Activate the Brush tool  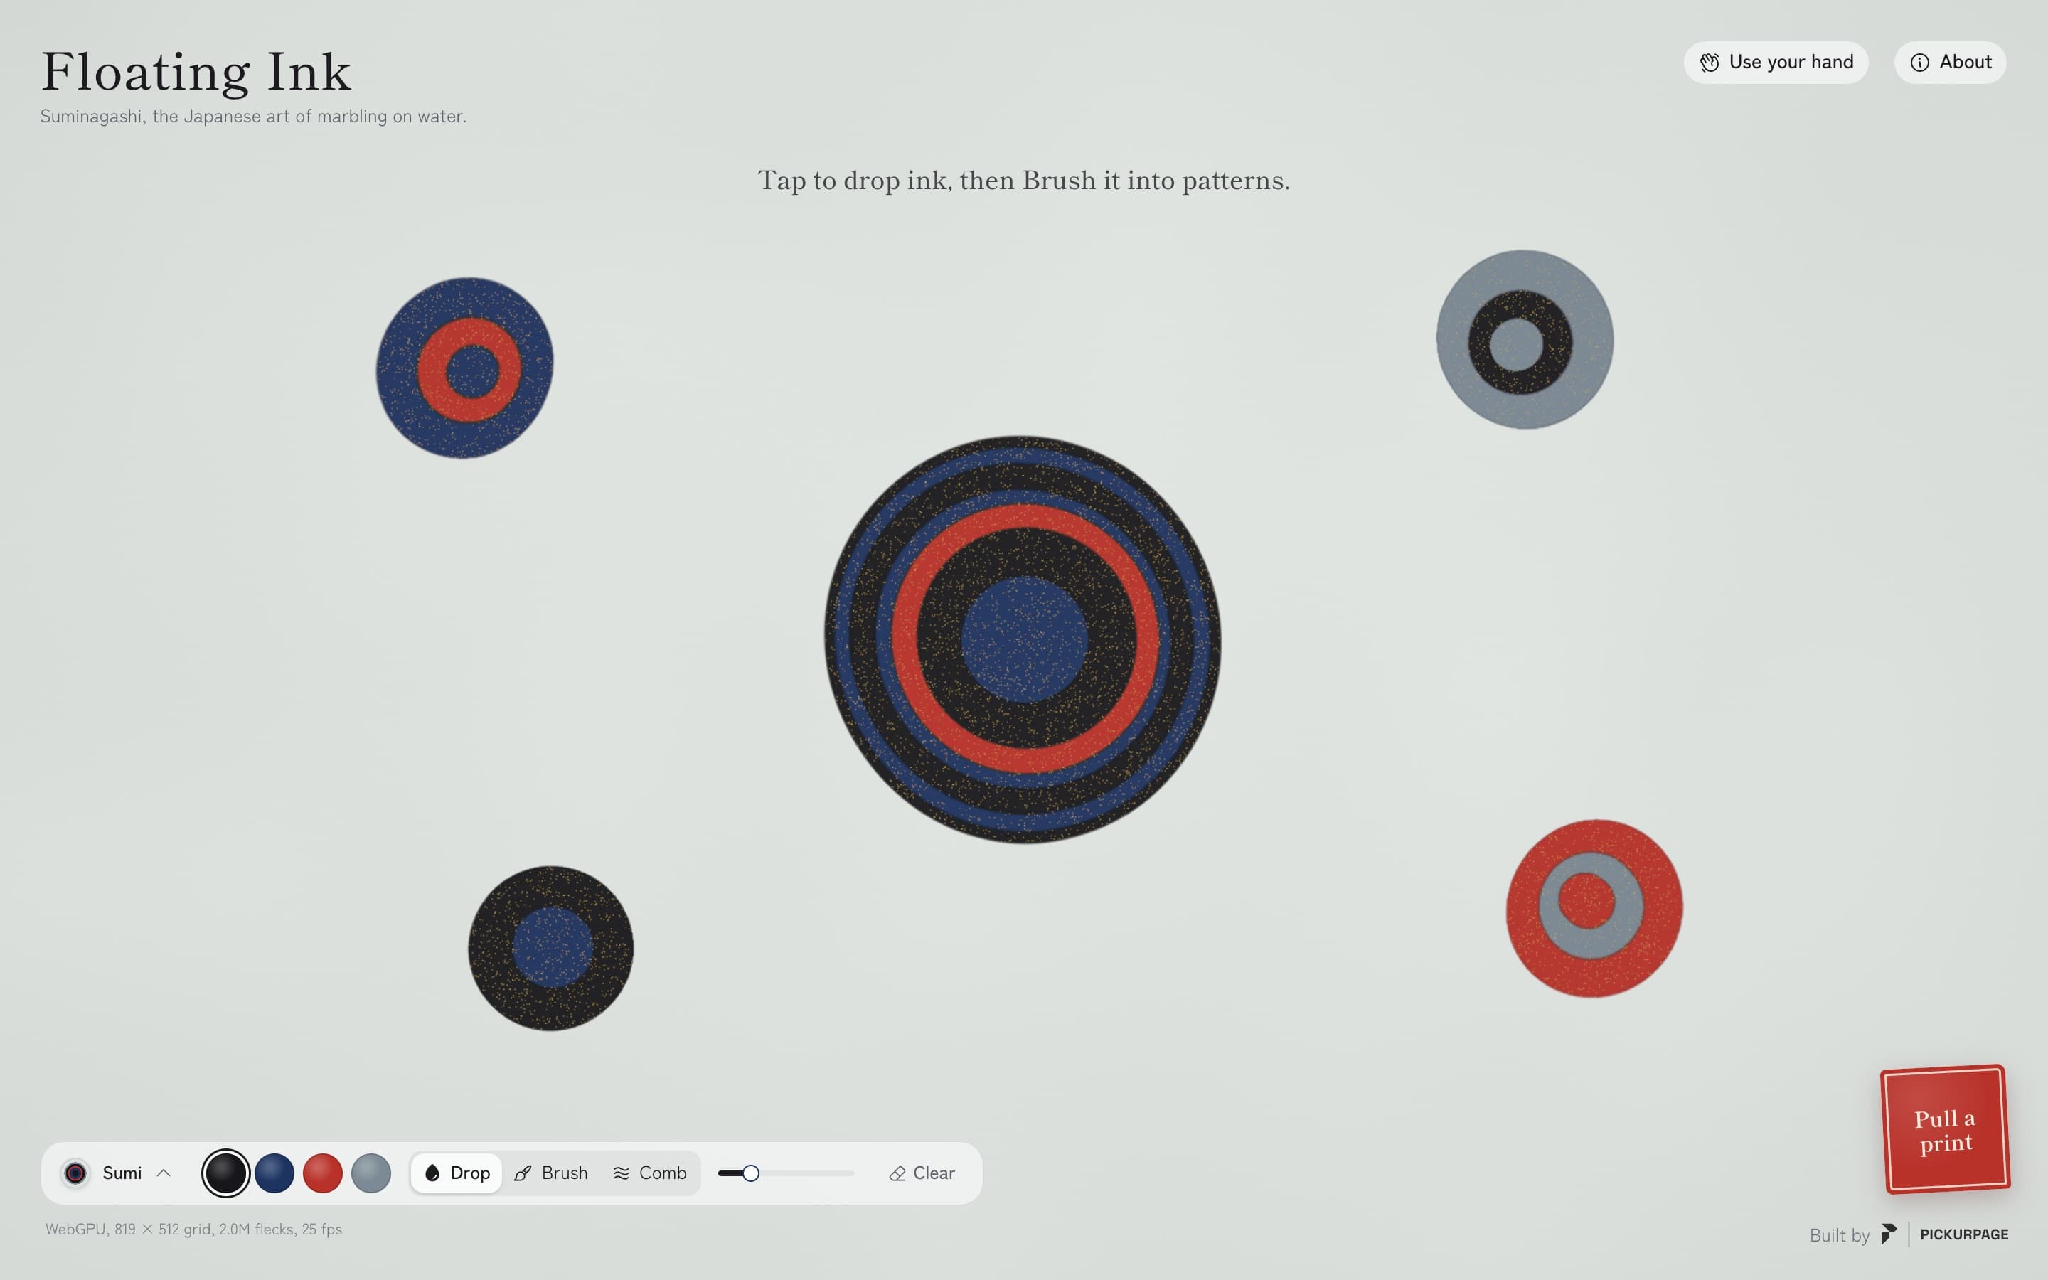pos(551,1173)
